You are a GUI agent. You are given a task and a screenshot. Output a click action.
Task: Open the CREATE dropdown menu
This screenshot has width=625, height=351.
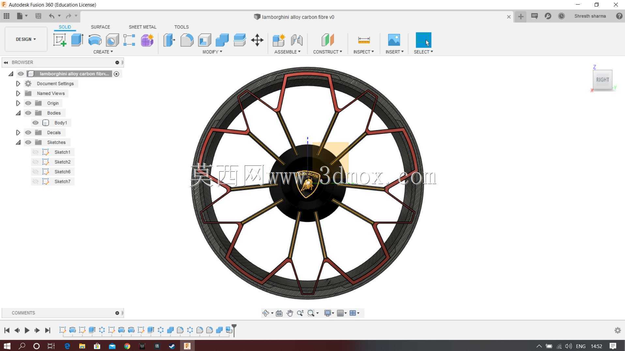pos(103,52)
